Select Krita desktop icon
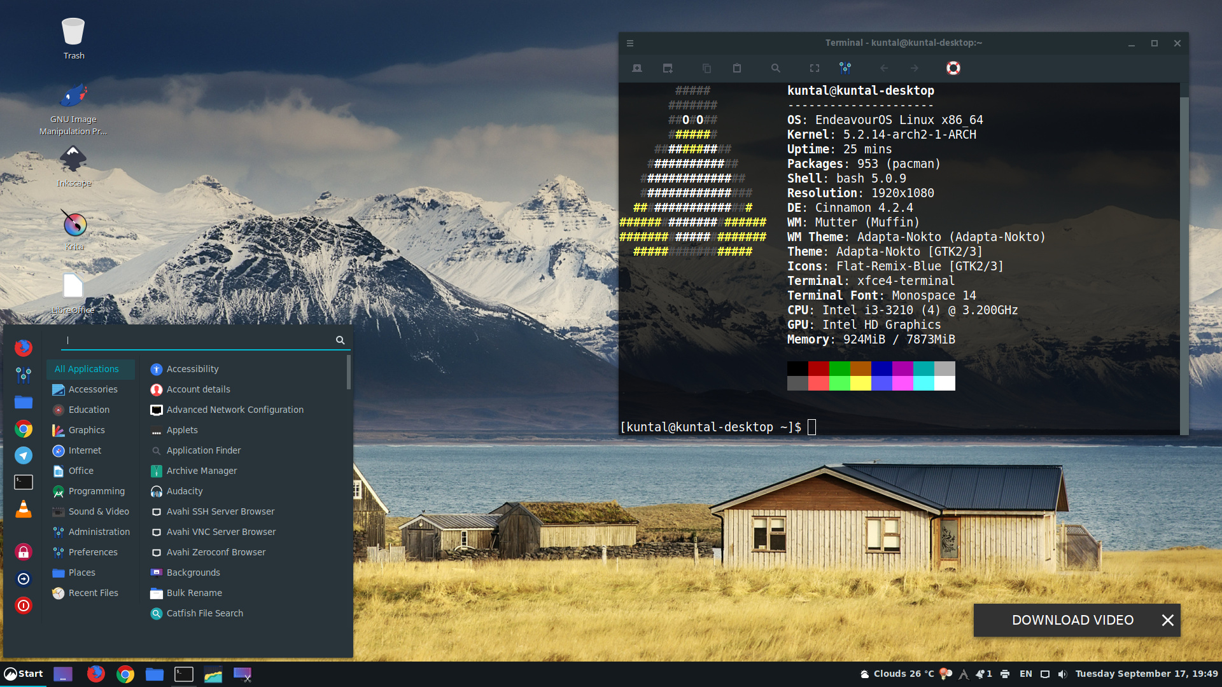 [x=74, y=230]
